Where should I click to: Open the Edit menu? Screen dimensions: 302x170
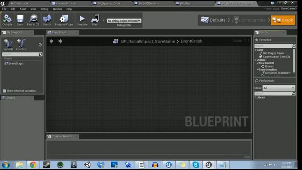click(13, 9)
